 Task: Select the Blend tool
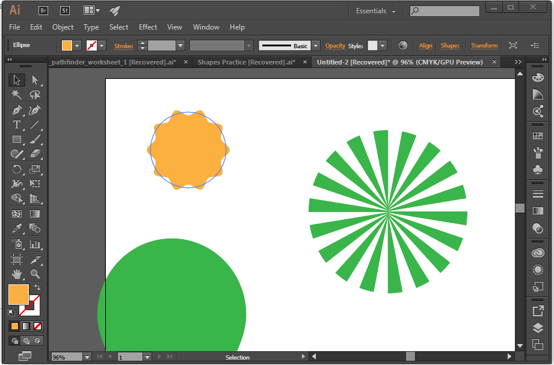click(35, 228)
